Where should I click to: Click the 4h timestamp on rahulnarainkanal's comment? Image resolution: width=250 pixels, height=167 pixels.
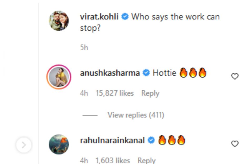coord(84,160)
